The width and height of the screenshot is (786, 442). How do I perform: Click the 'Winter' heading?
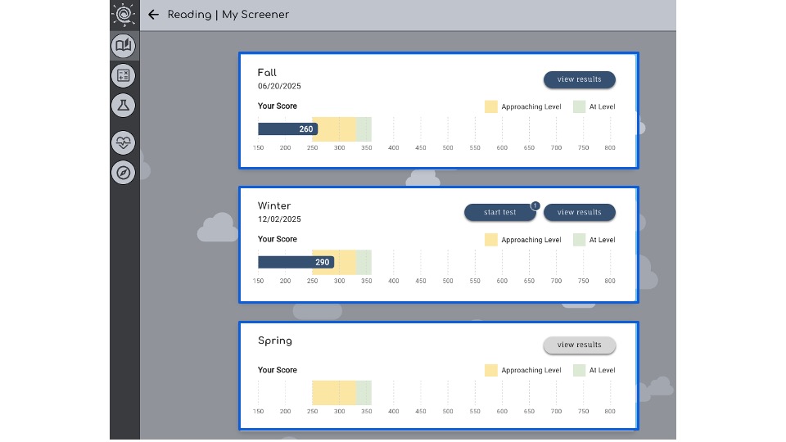pos(274,205)
